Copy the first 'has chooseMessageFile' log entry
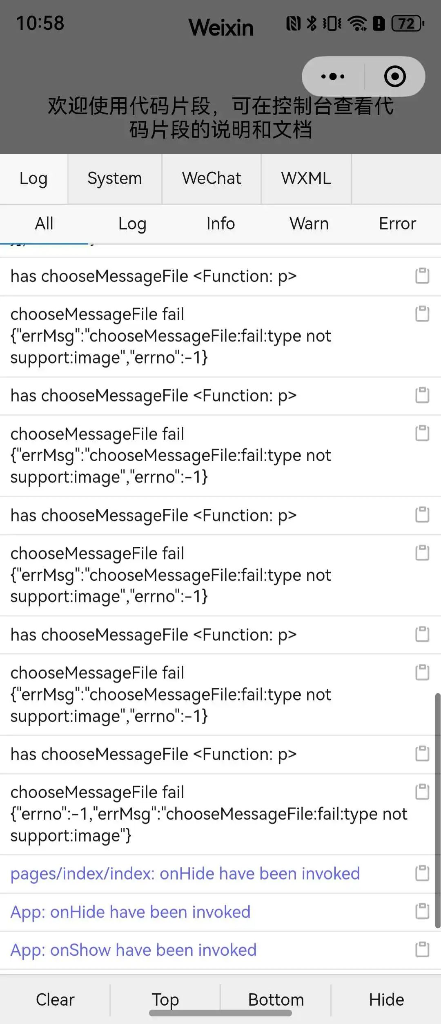 pyautogui.click(x=422, y=276)
